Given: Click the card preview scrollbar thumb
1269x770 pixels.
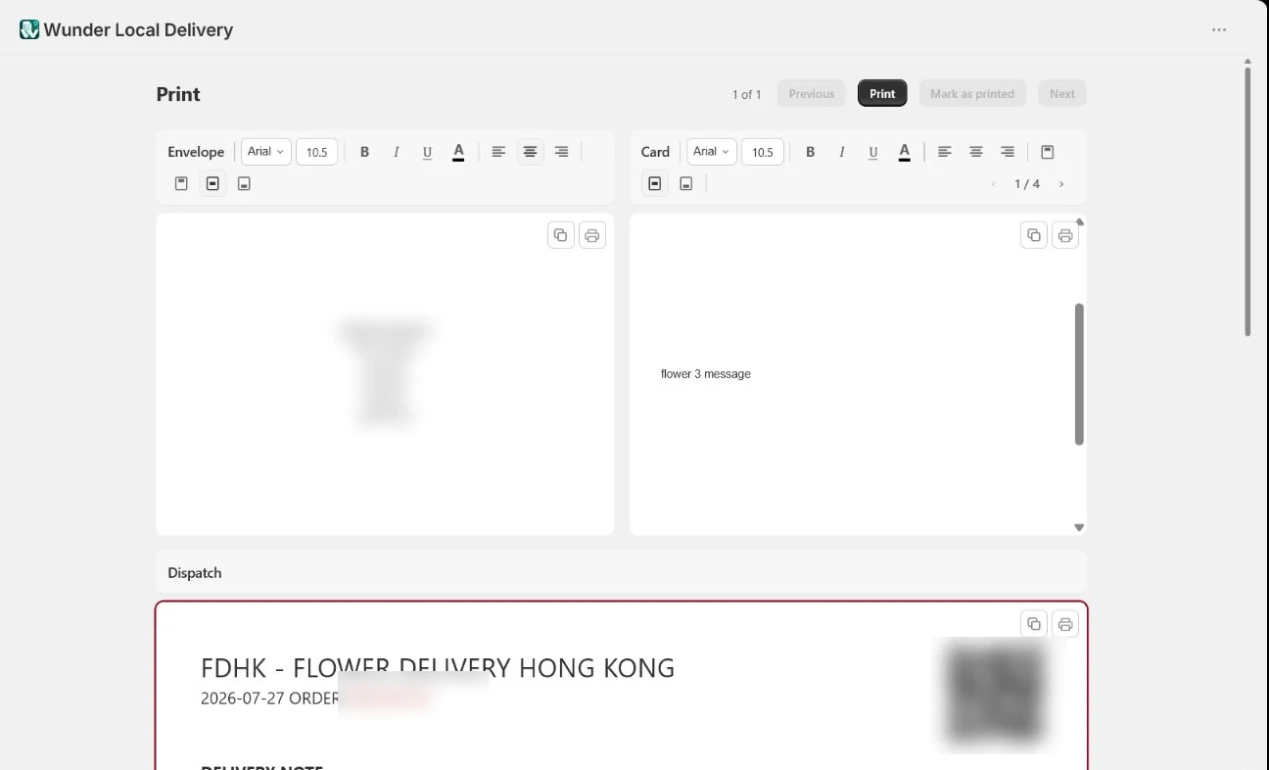Looking at the screenshot, I should [x=1079, y=374].
